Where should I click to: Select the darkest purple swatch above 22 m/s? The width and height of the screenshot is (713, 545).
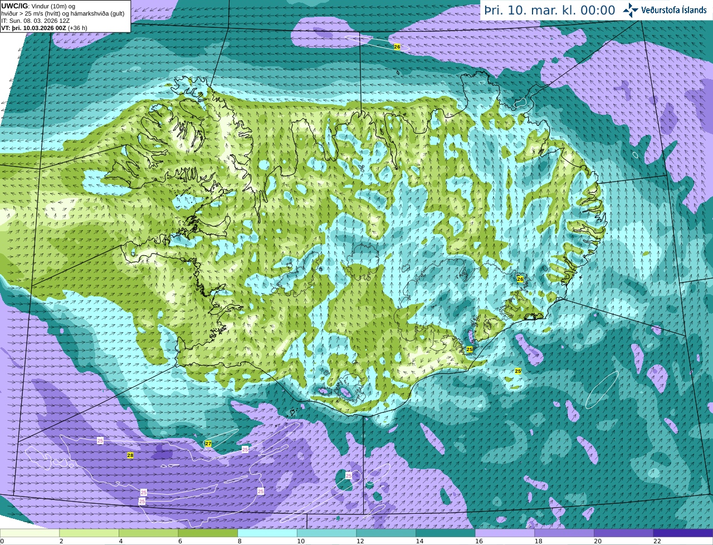coord(683,533)
